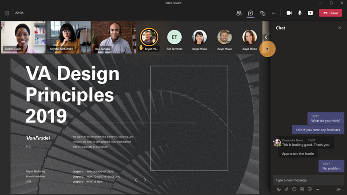Select Serena Davis video tile

pos(23,37)
